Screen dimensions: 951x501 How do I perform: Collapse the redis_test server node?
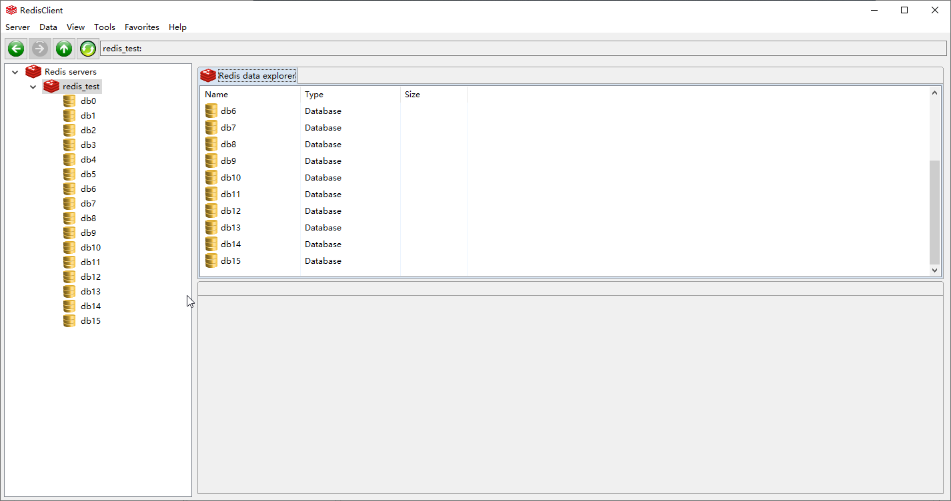[33, 87]
